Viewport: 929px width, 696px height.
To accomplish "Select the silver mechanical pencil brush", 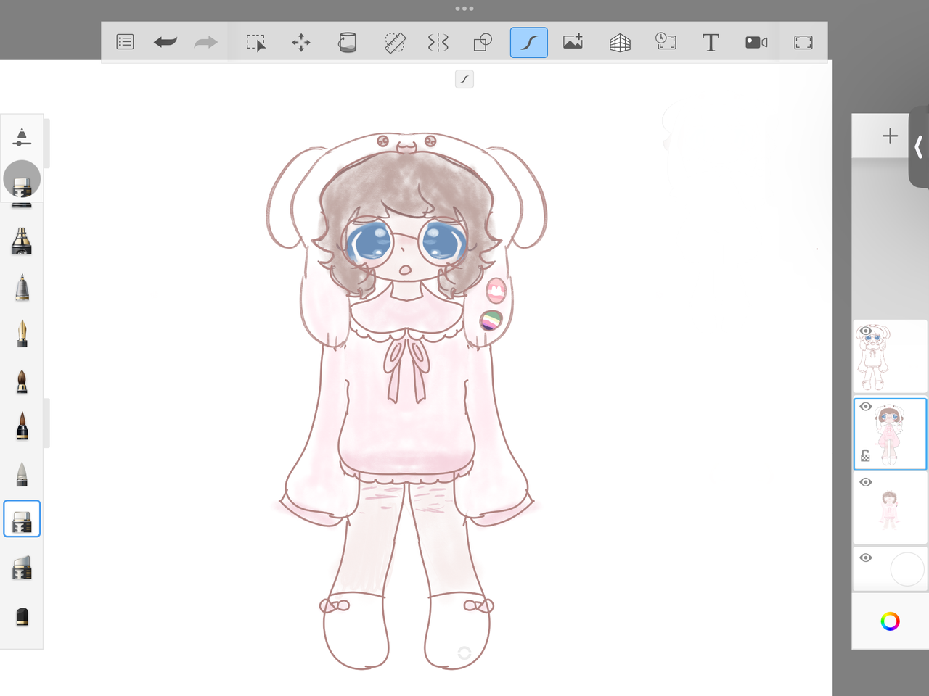I will pos(22,287).
